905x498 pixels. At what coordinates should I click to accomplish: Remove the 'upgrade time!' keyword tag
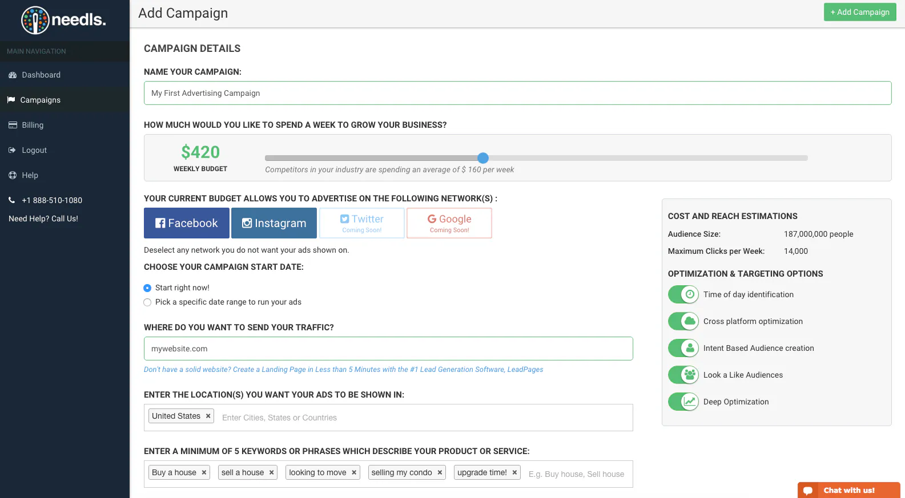[x=514, y=472]
